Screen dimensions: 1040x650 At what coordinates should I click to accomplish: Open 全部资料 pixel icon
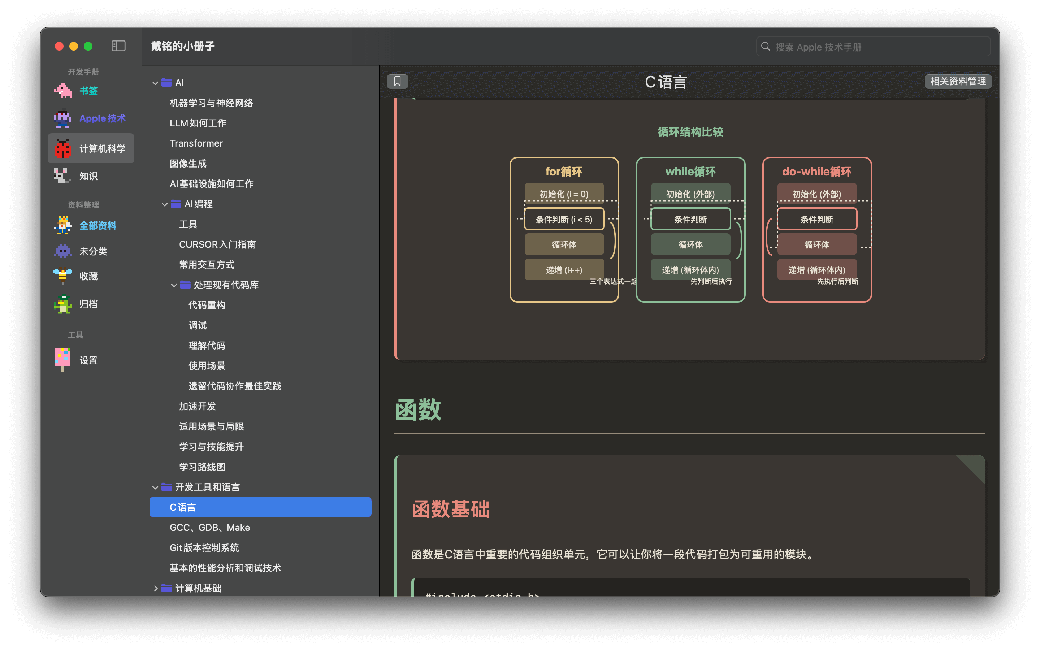pos(63,225)
